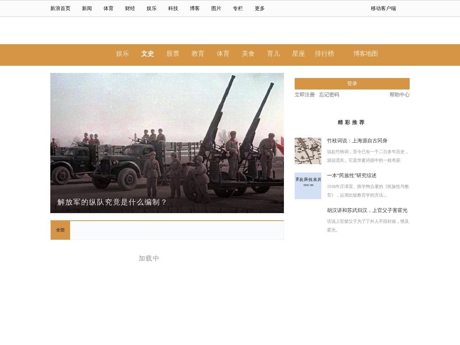Open the 股票 channel tab
Image resolution: width=460 pixels, height=345 pixels.
coord(173,54)
